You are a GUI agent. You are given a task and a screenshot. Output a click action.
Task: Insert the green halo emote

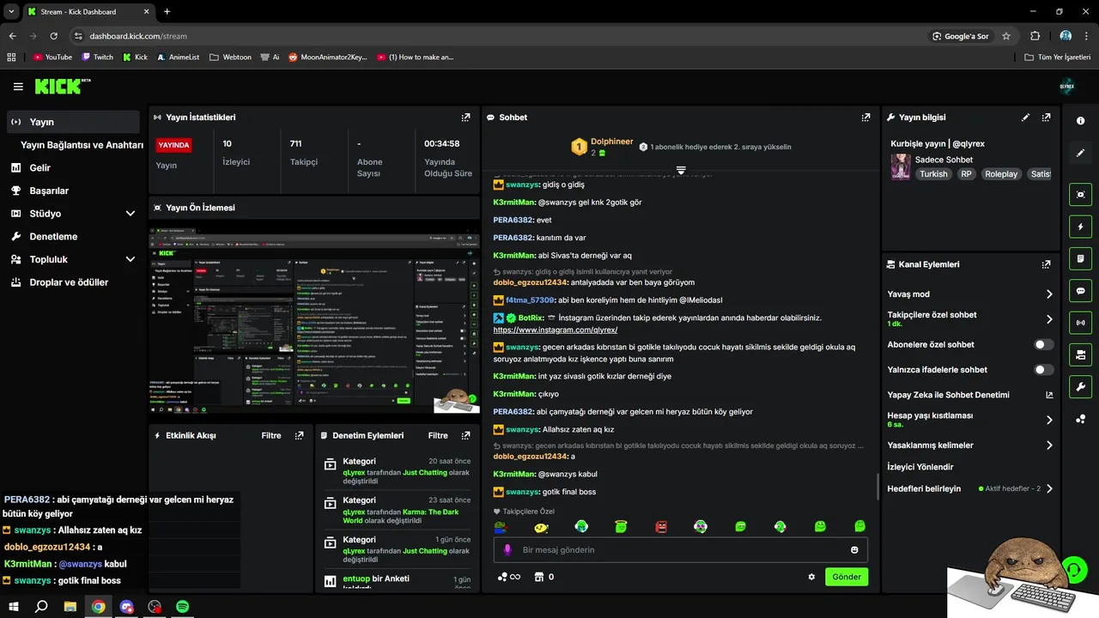(x=621, y=526)
